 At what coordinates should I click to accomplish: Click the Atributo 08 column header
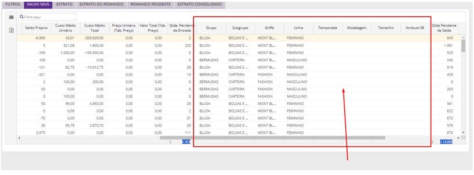coord(415,28)
